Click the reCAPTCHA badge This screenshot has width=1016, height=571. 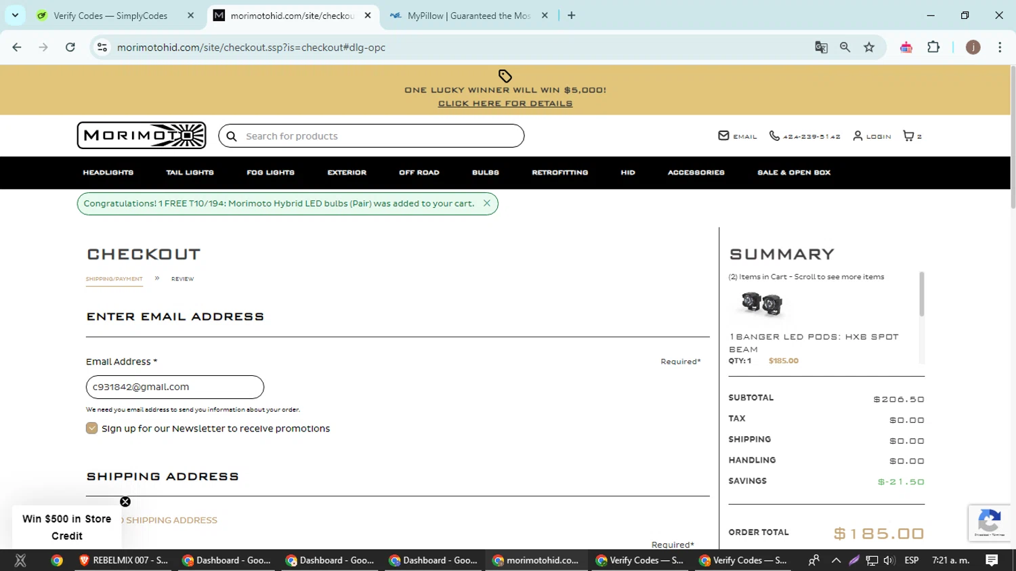pos(989,523)
